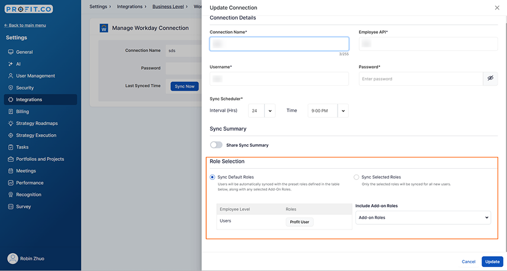Click the Security shield icon
The height and width of the screenshot is (271, 507).
pos(11,88)
